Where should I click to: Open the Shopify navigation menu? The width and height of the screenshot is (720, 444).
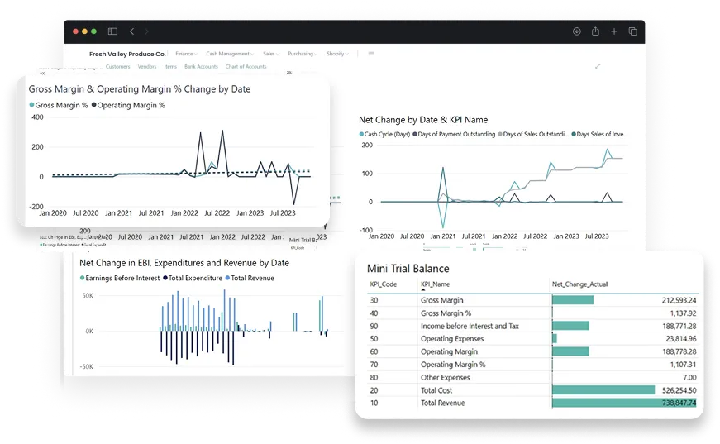click(x=336, y=54)
